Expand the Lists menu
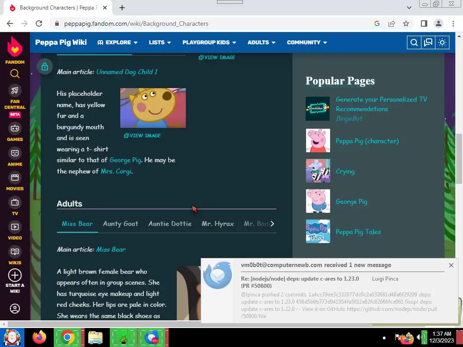 (x=160, y=42)
